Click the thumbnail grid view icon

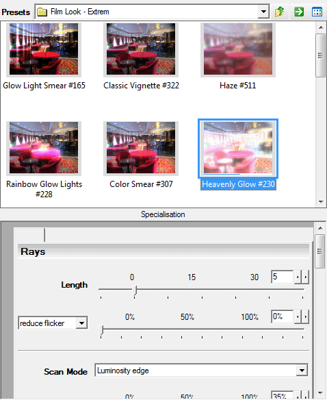coord(317,12)
